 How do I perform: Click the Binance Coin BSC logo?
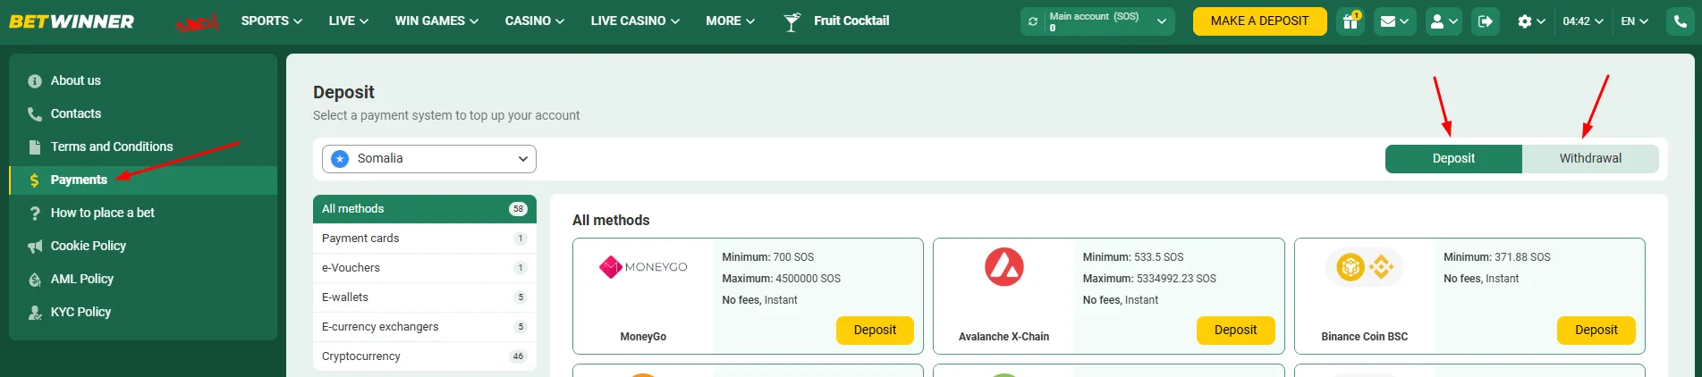(1365, 267)
